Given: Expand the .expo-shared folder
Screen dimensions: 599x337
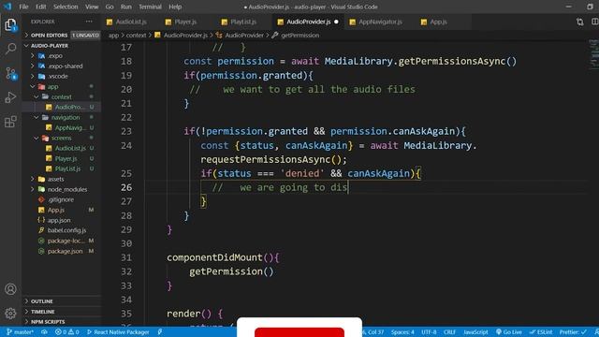Looking at the screenshot, I should click(65, 66).
